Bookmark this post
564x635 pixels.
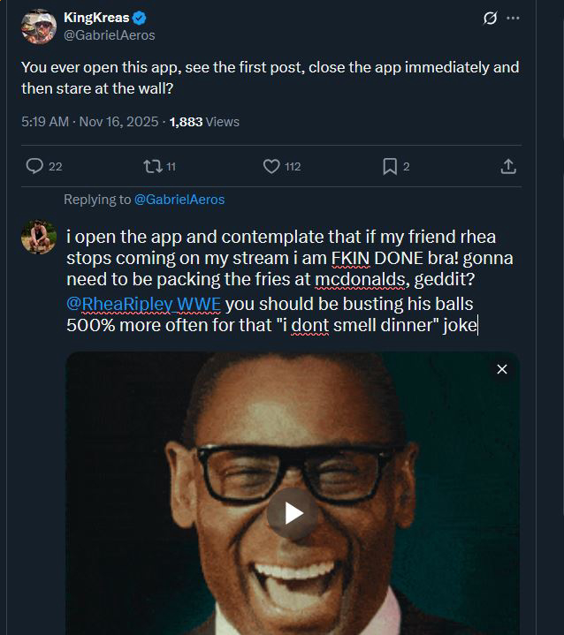pyautogui.click(x=390, y=166)
